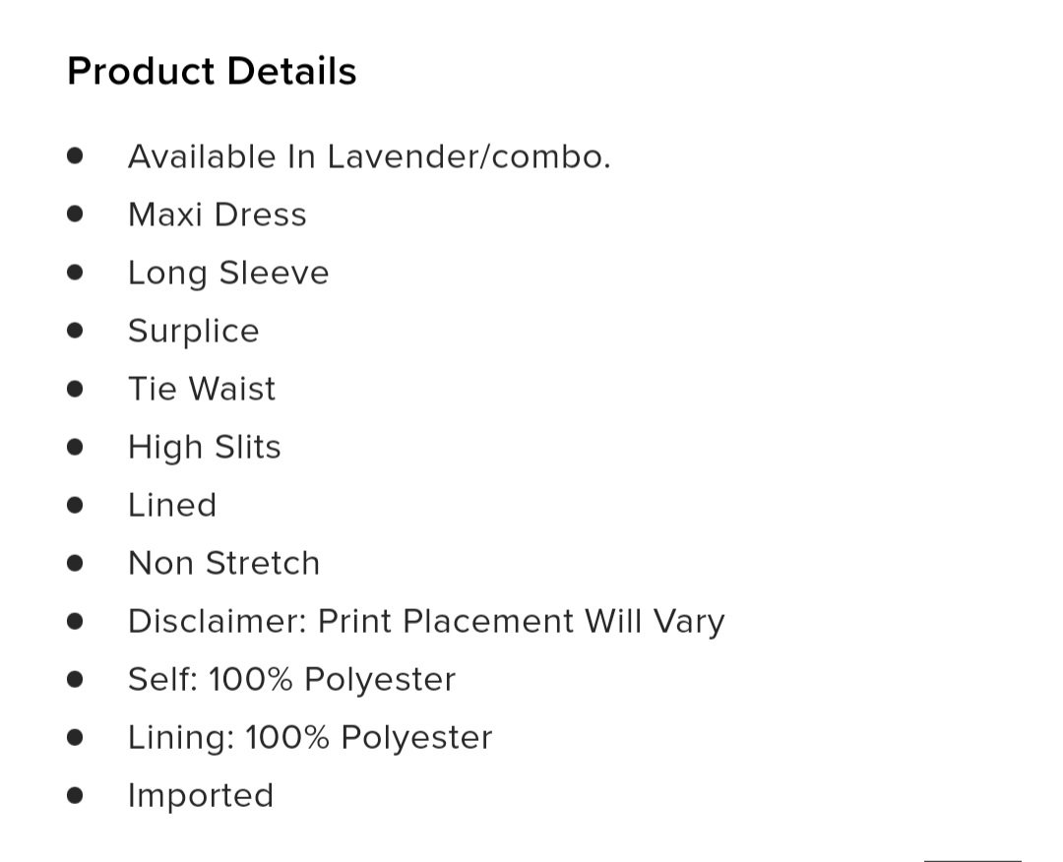The height and width of the screenshot is (862, 1063).
Task: Click the Lined list item
Action: tap(172, 506)
